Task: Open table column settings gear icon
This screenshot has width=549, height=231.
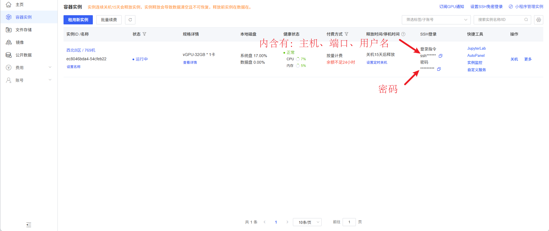Action: pos(539,20)
